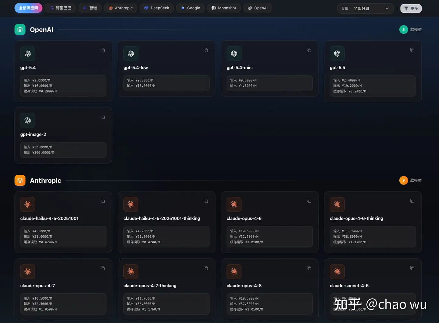Click the 输入 ¥0.6000/M price on gpt-5.4-mini

(x=243, y=80)
